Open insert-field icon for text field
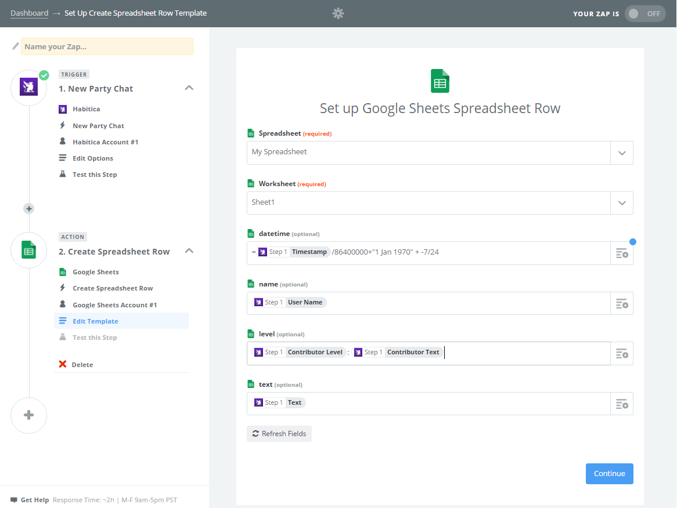Screen dimensions: 677x508 coord(622,404)
